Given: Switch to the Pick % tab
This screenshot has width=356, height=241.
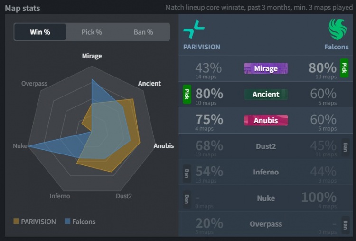Looking at the screenshot, I should [92, 32].
